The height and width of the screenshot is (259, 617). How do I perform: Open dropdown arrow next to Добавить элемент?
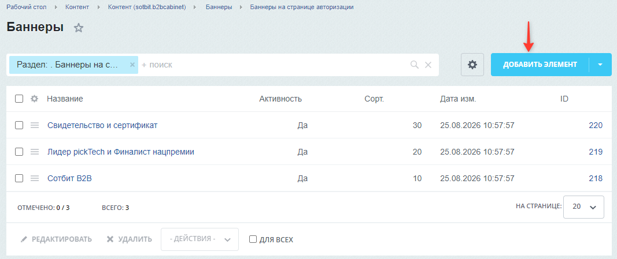[x=600, y=65]
